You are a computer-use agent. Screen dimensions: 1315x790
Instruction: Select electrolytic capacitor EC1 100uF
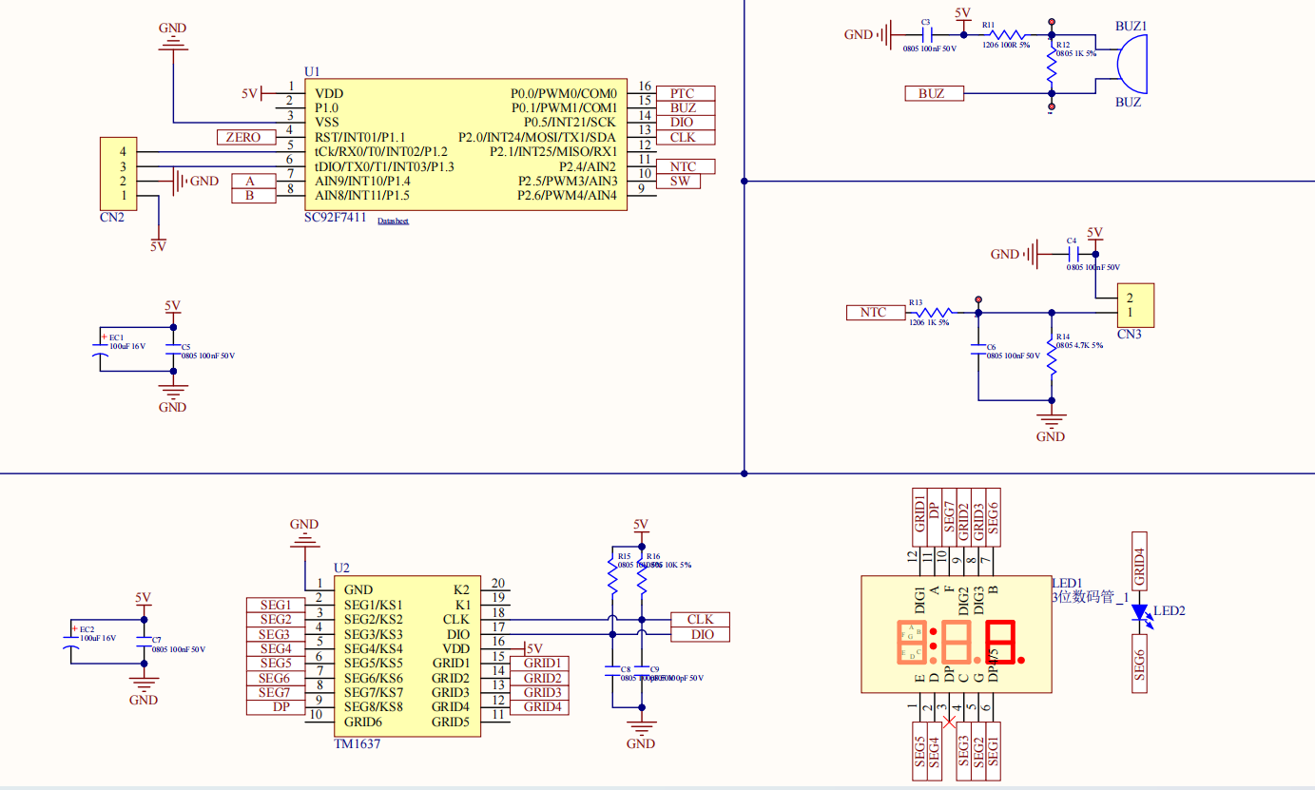pos(100,350)
